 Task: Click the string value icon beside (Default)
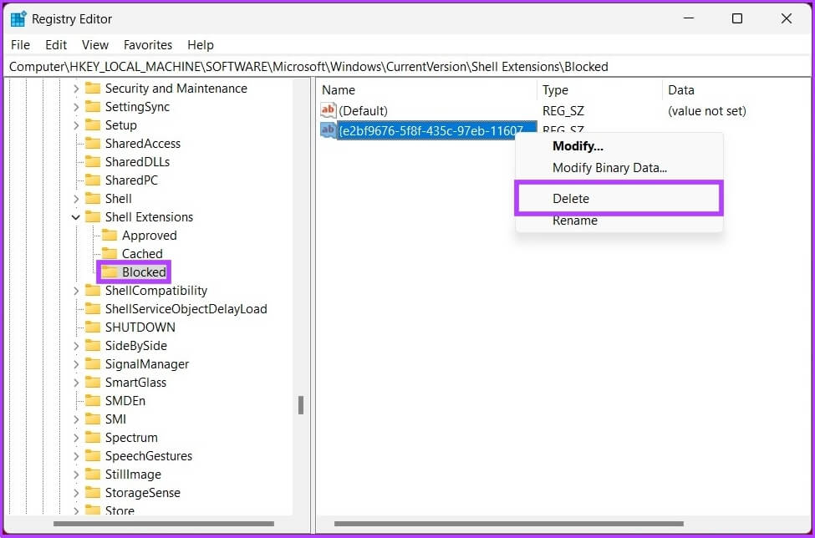[329, 110]
